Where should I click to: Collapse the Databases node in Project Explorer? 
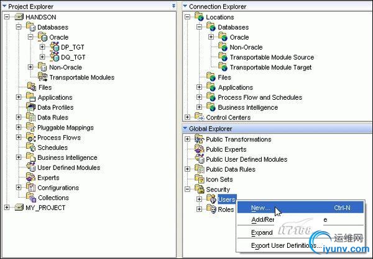point(19,27)
